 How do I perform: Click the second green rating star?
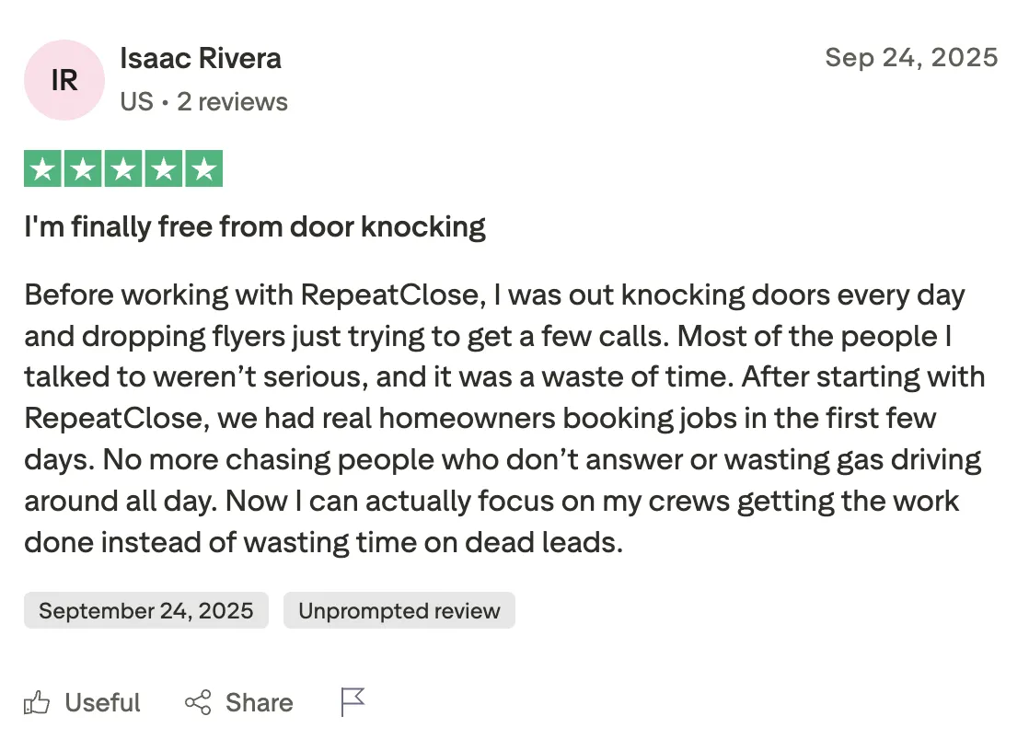point(83,170)
